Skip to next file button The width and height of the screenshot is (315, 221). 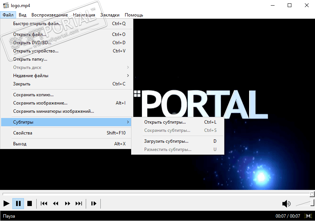coord(79,203)
